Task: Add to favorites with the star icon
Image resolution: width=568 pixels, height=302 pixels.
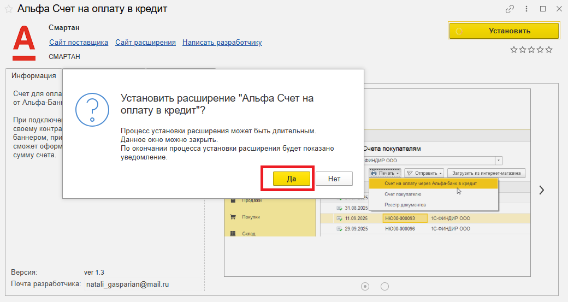Action: pyautogui.click(x=9, y=9)
